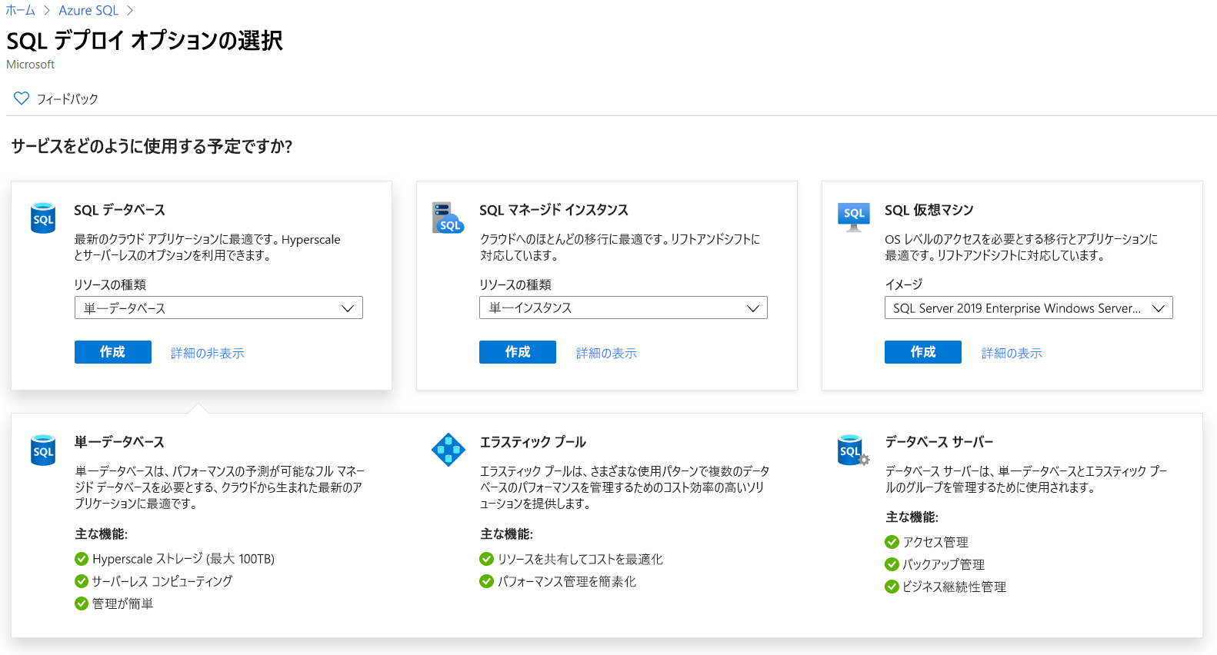
Task: Click the heart feedback icon
Action: (x=22, y=98)
